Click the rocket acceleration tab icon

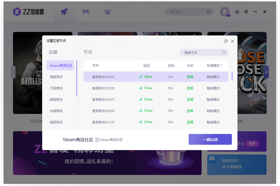64,12
